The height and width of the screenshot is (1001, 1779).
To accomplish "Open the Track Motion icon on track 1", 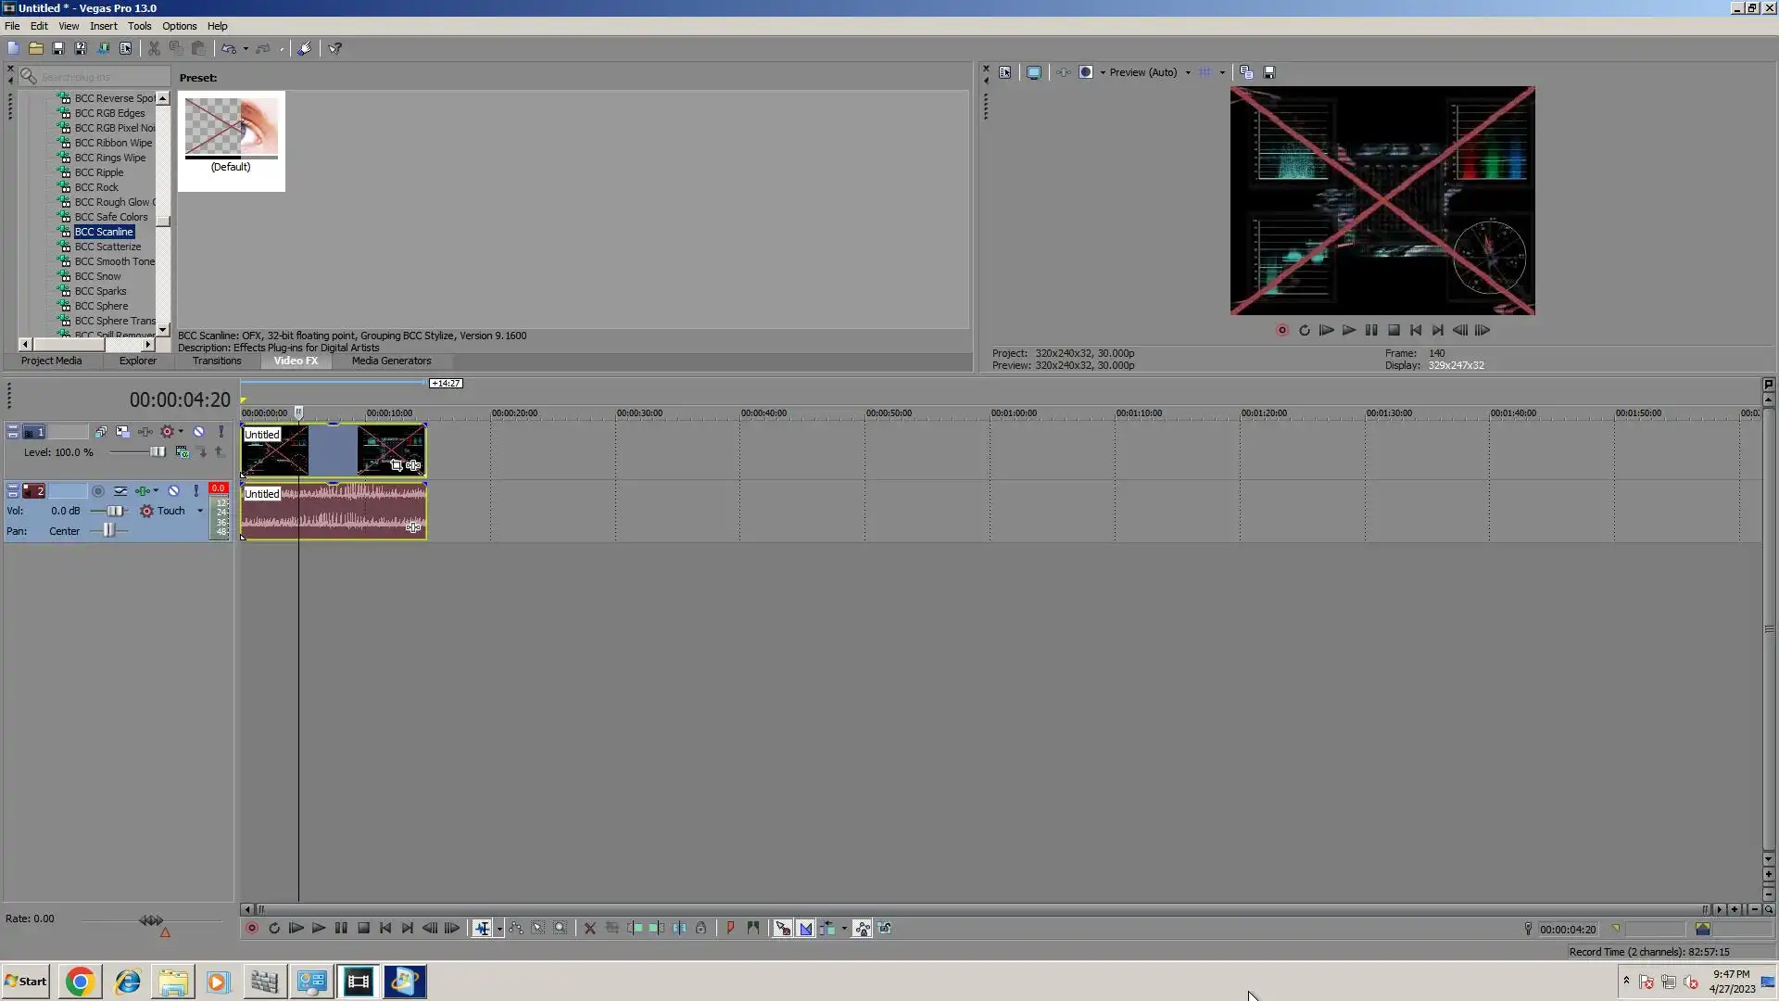I will click(122, 432).
